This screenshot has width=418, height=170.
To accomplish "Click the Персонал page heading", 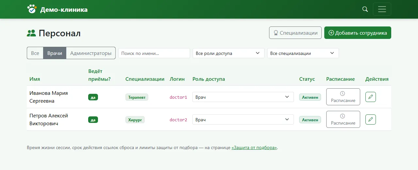I will (60, 33).
